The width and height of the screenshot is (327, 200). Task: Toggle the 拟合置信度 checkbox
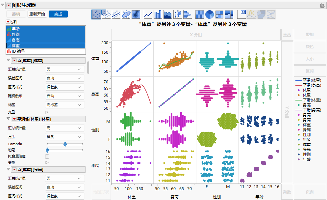point(47,157)
